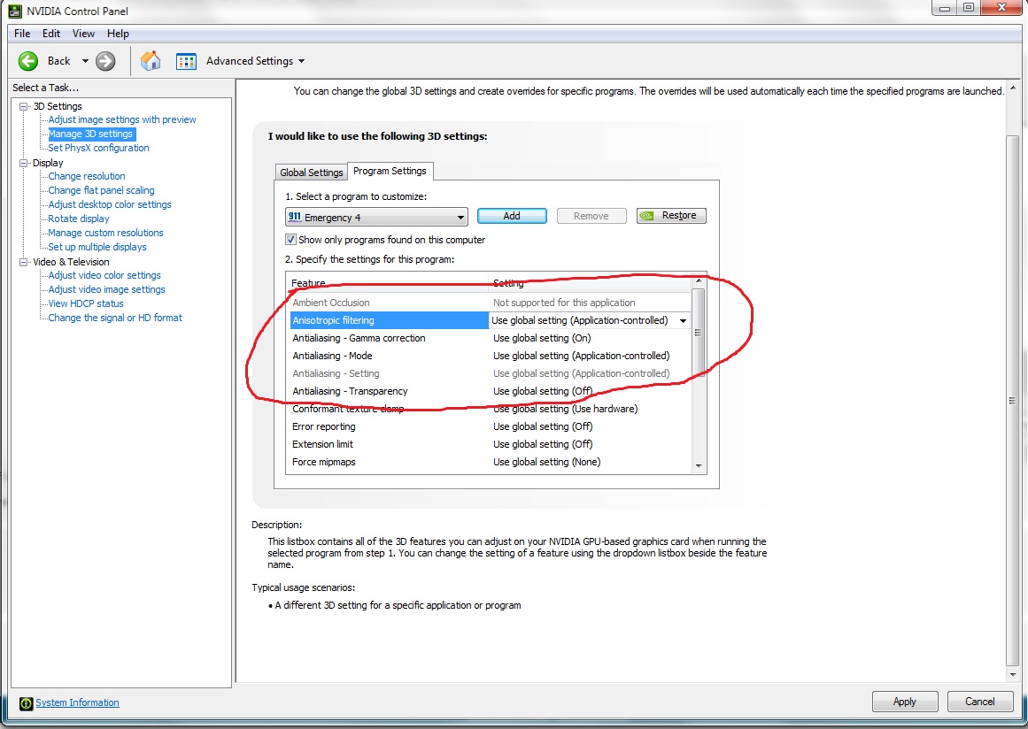Switch to the Global Settings tab

tap(312, 173)
